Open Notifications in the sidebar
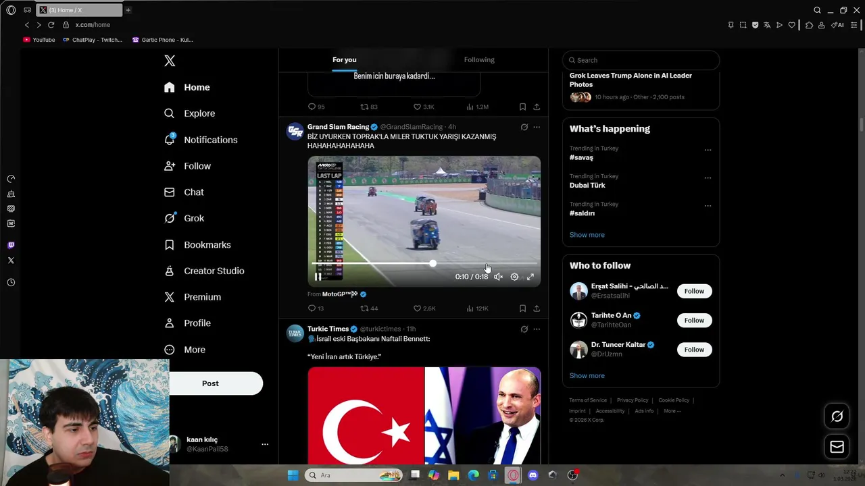This screenshot has width=865, height=486. coord(201,140)
